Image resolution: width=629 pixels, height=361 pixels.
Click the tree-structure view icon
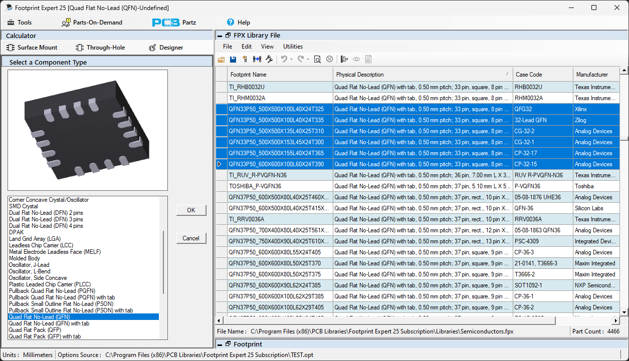344,59
